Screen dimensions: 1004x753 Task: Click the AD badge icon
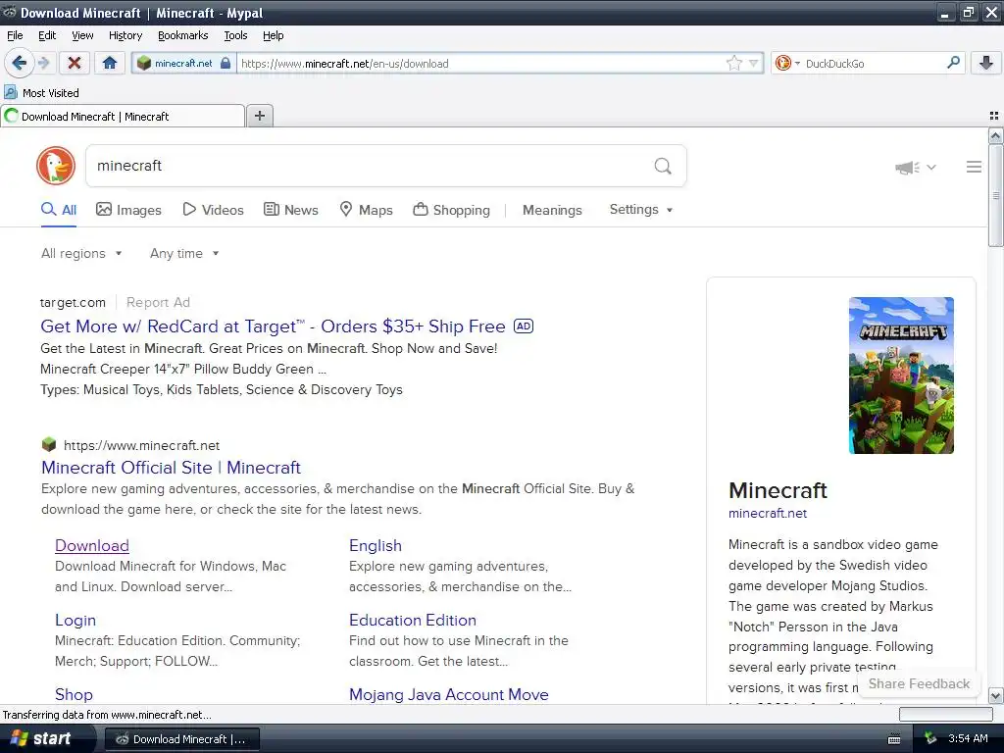pyautogui.click(x=524, y=326)
